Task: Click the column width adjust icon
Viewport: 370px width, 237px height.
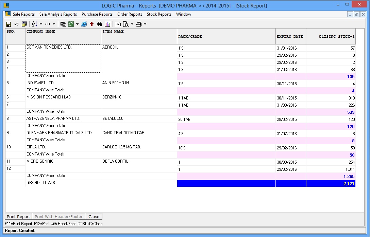Action: pyautogui.click(x=48, y=24)
